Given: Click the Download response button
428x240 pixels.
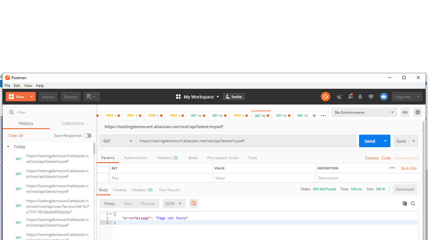Looking at the screenshot, I should [405, 189].
